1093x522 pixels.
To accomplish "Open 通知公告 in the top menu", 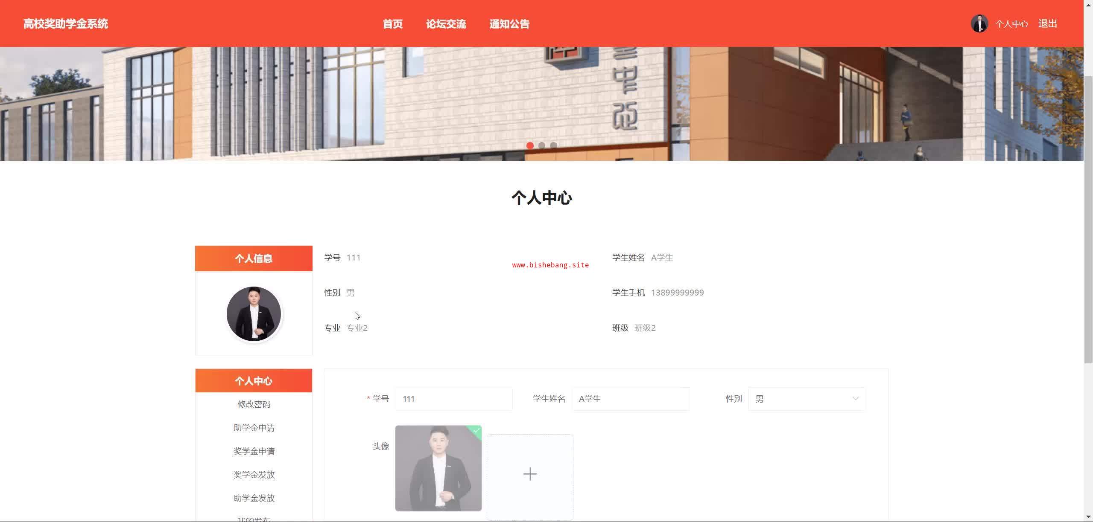I will 509,24.
